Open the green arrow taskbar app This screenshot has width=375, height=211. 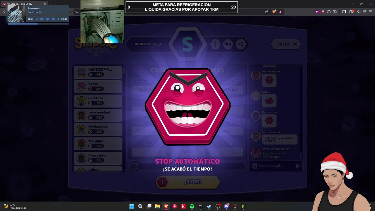tap(243, 206)
